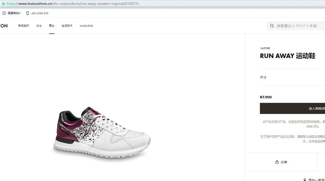Open the 新品系列 menu
325x181 pixels.
click(x=24, y=26)
